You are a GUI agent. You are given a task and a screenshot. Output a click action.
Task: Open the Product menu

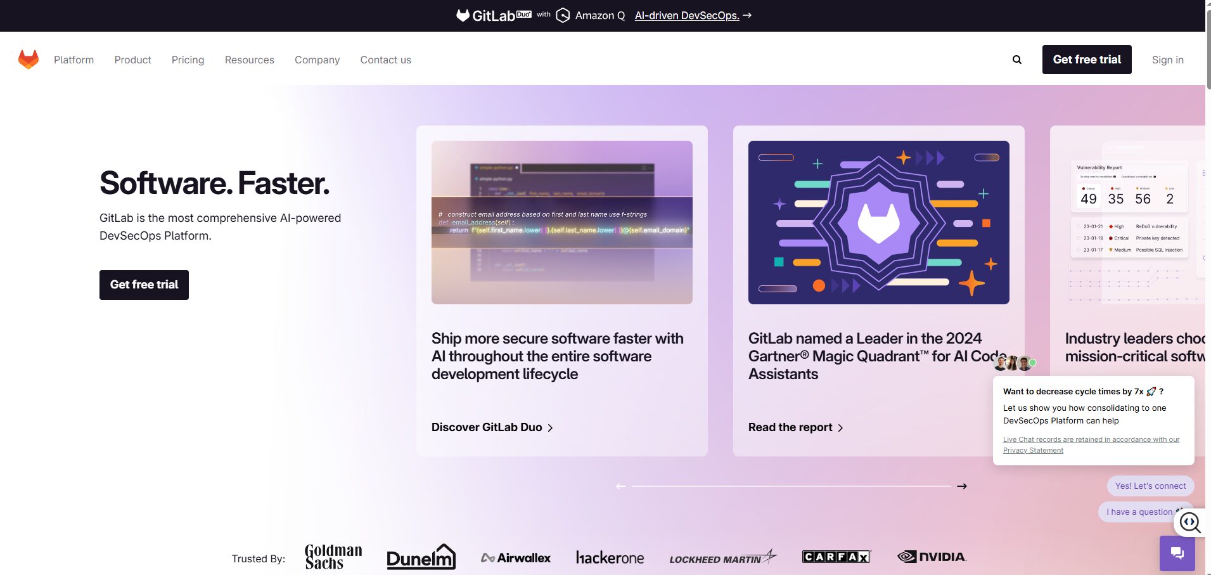[132, 59]
